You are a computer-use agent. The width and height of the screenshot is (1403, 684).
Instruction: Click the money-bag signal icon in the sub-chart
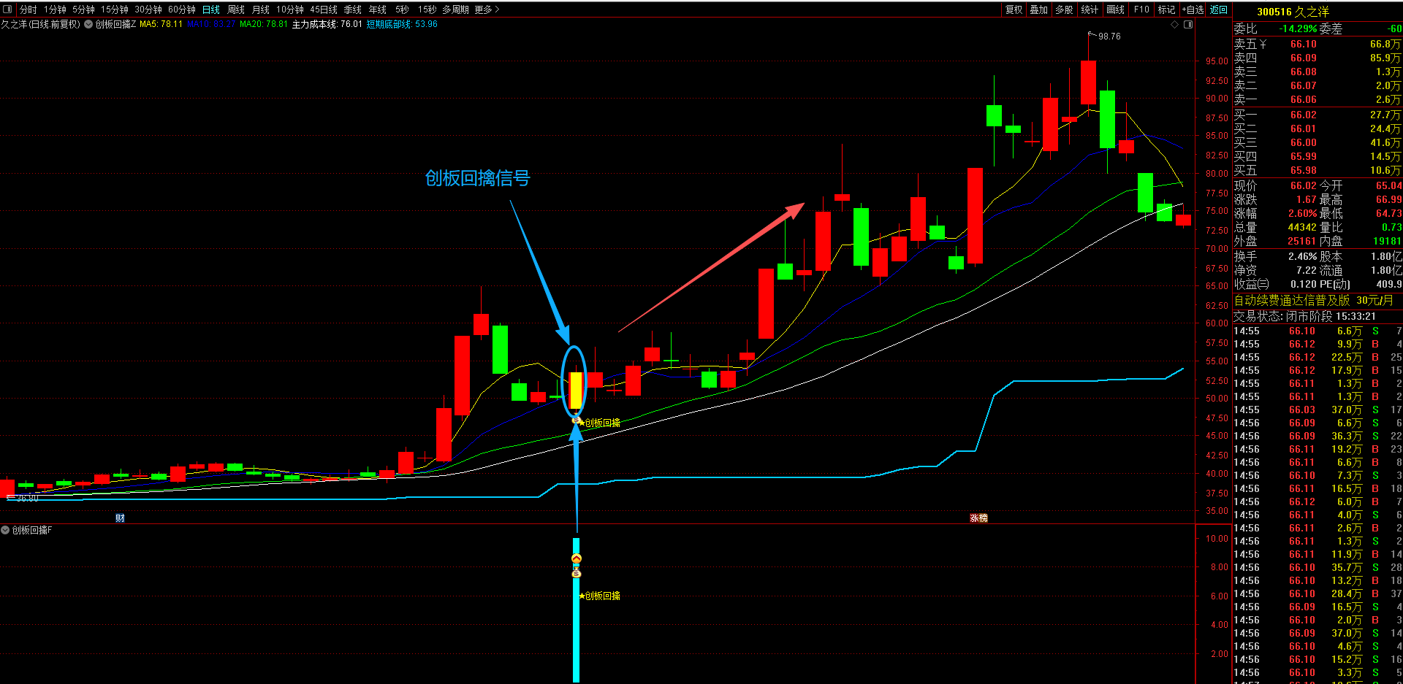(577, 573)
